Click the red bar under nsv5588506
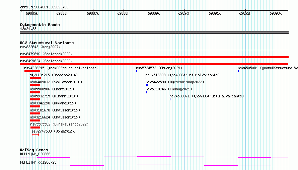Image resolution: width=298 pixels, height=170 pixels. pyautogui.click(x=35, y=92)
